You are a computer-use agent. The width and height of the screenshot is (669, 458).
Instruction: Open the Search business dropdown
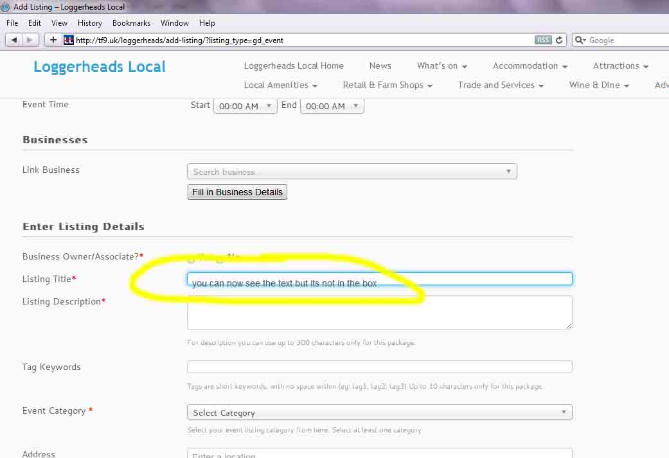click(x=352, y=172)
